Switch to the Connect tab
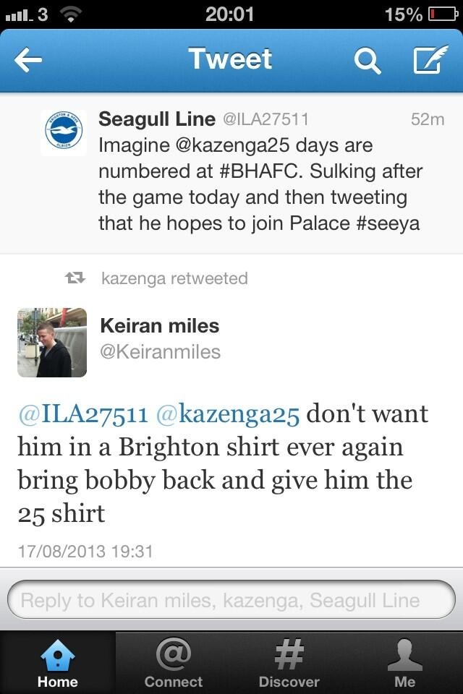The height and width of the screenshot is (694, 463). pos(173,663)
